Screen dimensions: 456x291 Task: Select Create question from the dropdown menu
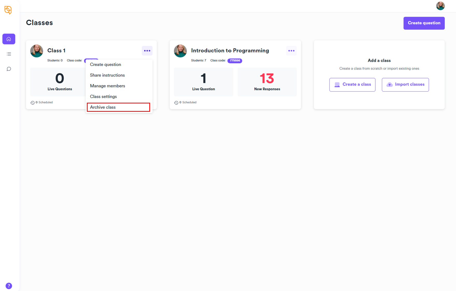(x=106, y=64)
